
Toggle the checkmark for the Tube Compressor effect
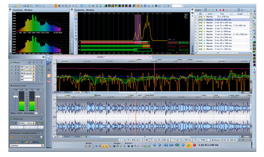[x=12, y=67]
